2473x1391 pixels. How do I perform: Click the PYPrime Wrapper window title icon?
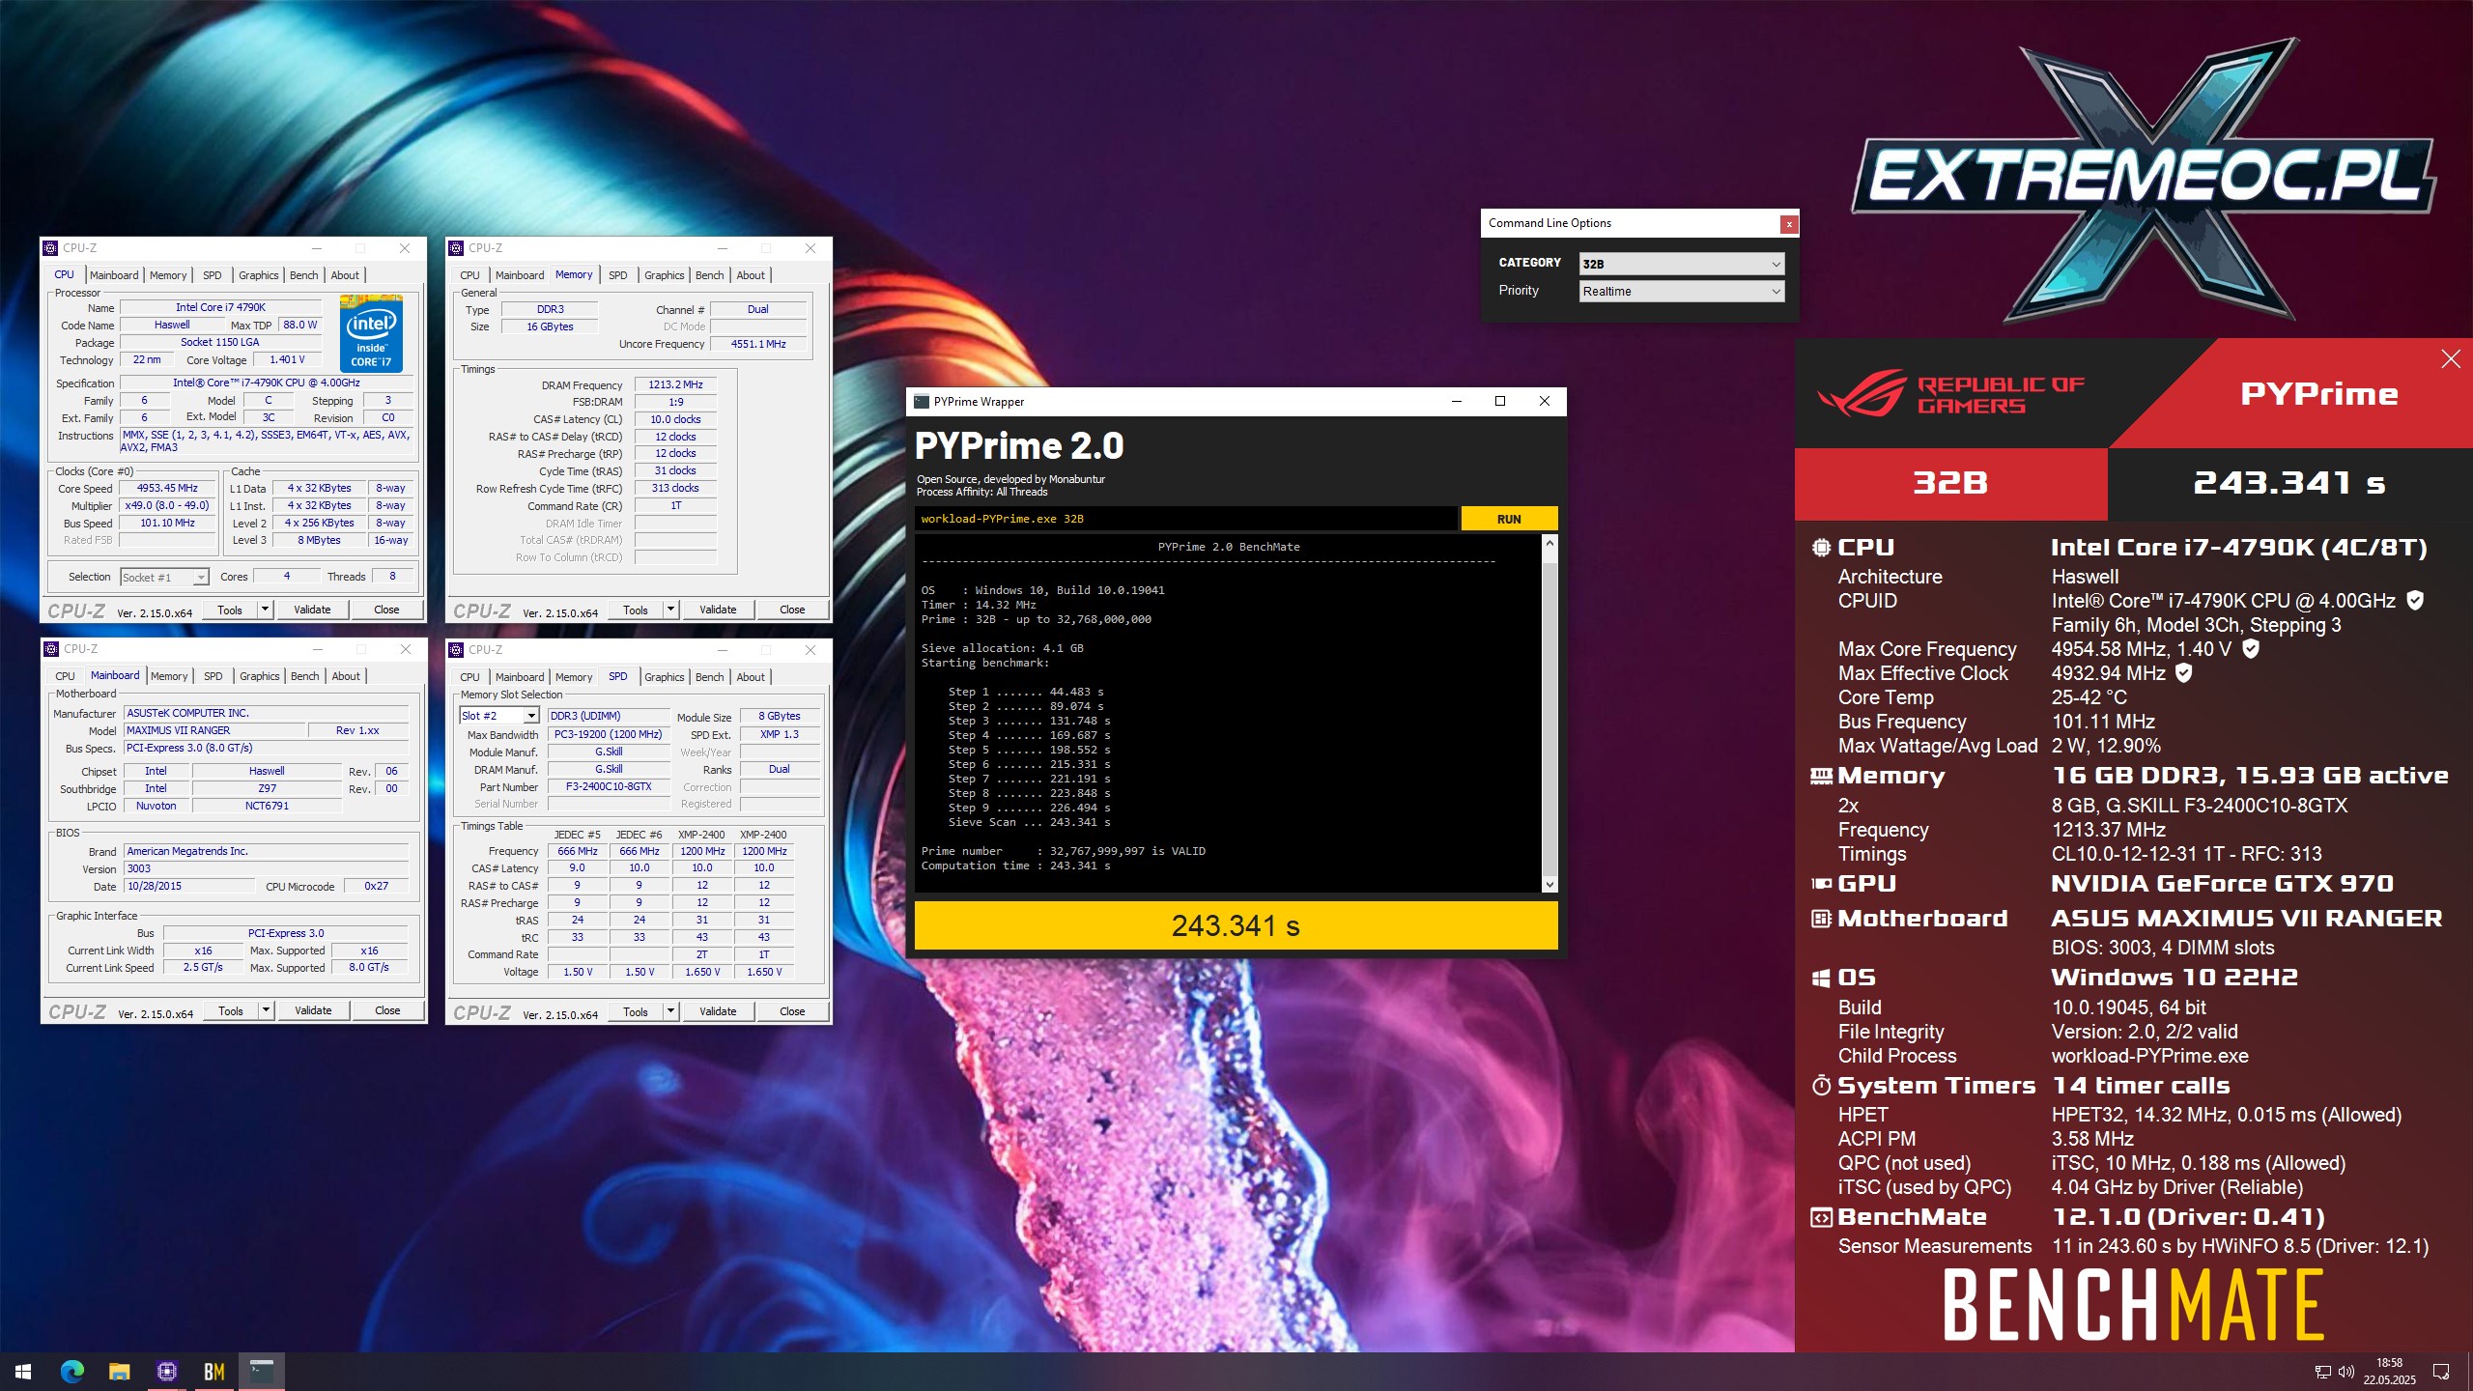coord(922,402)
